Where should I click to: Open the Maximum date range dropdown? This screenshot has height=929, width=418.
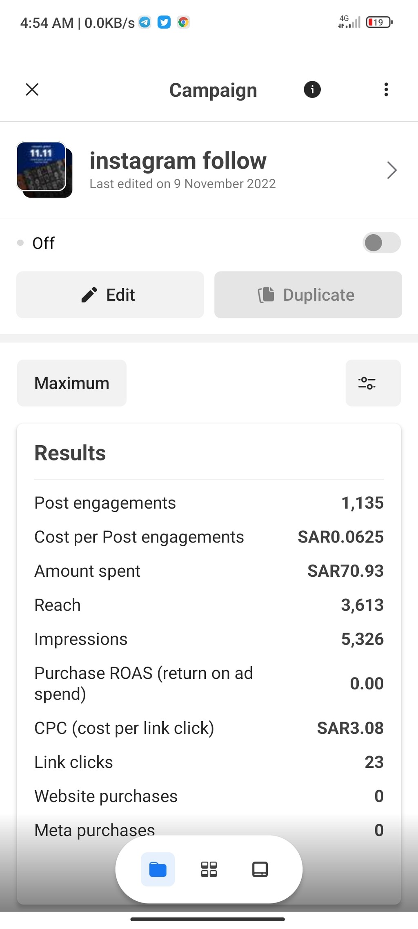pyautogui.click(x=72, y=383)
